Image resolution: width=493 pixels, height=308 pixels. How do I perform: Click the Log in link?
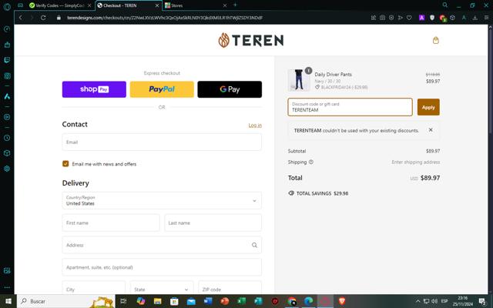pos(255,125)
